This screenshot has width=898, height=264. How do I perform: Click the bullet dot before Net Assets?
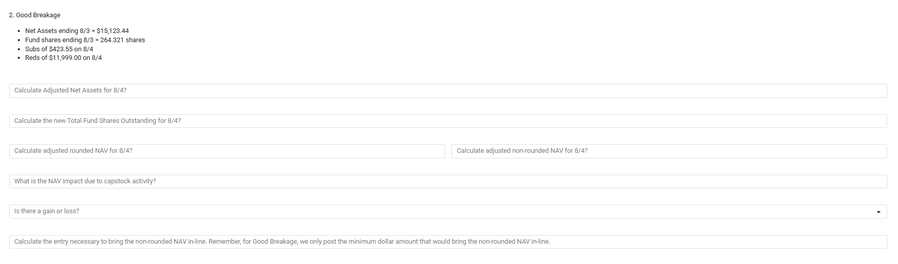(19, 31)
